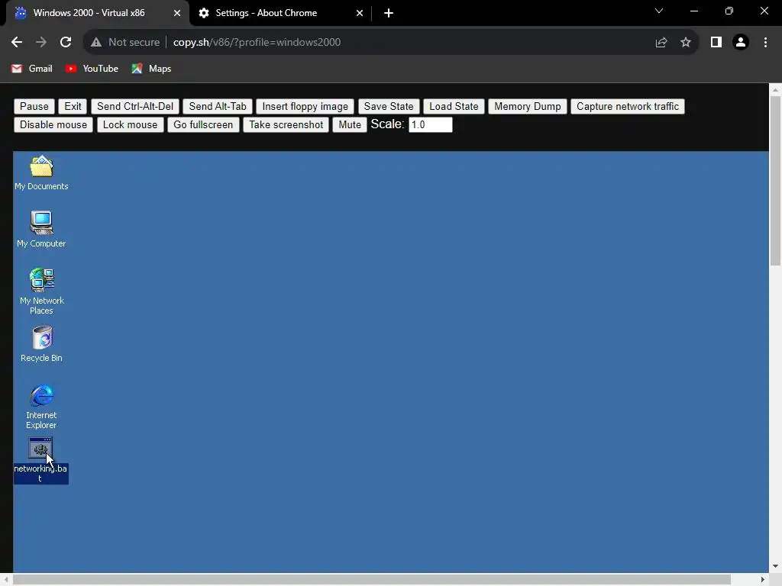Open the Gmail bookmark

click(32, 69)
